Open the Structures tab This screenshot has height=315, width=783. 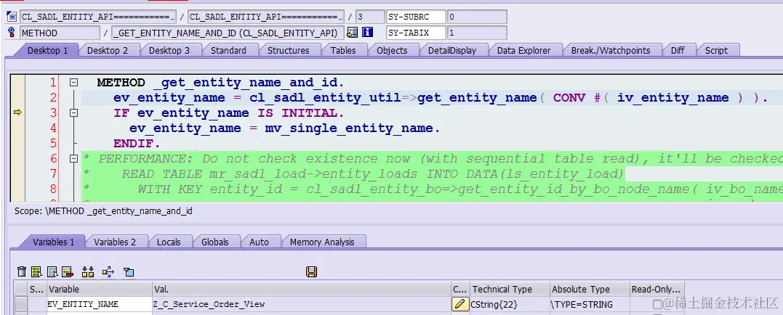point(288,50)
